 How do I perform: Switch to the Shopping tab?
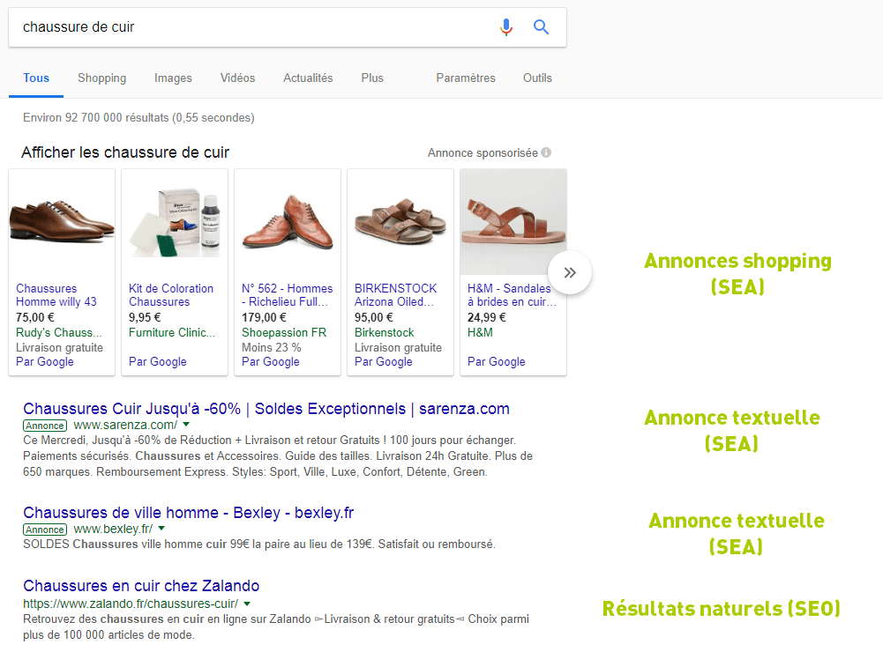[102, 78]
